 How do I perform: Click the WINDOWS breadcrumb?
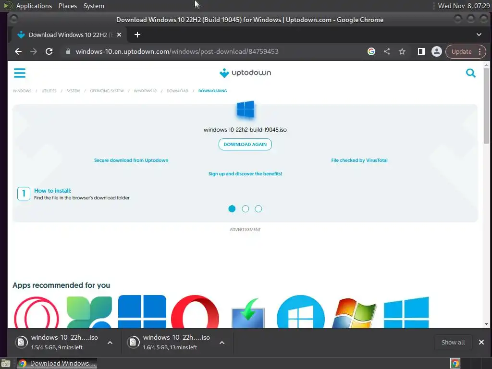[x=22, y=91]
